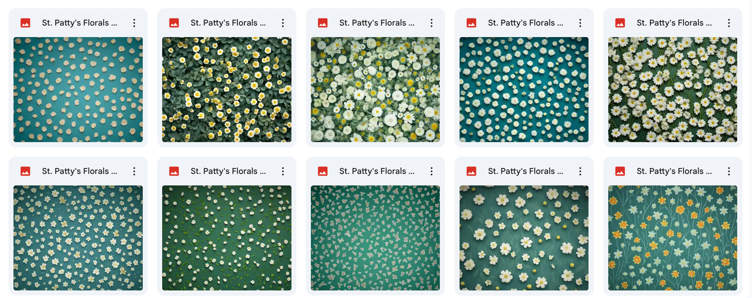Open more actions for dense white-blossoms file
The width and height of the screenshot is (752, 298).
coord(432,23)
